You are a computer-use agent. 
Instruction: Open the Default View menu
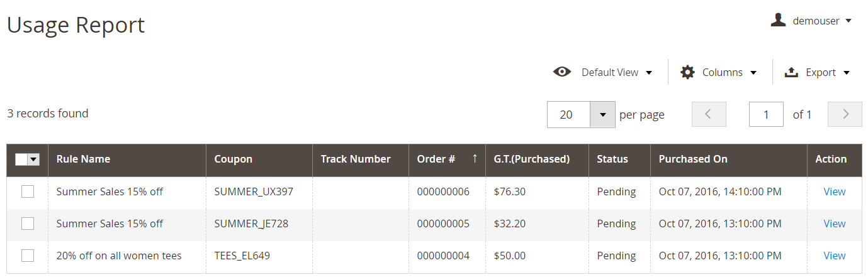[x=602, y=72]
